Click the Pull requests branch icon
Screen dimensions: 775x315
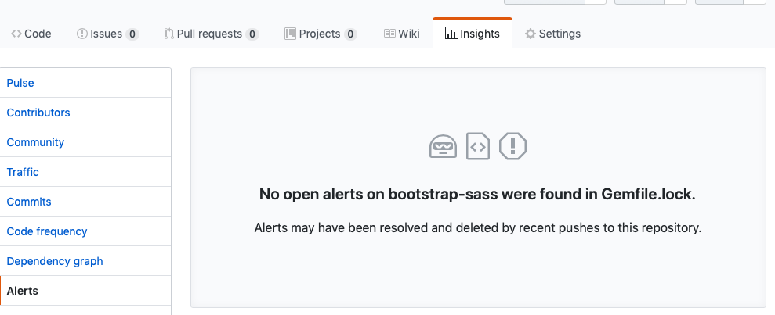coord(169,34)
